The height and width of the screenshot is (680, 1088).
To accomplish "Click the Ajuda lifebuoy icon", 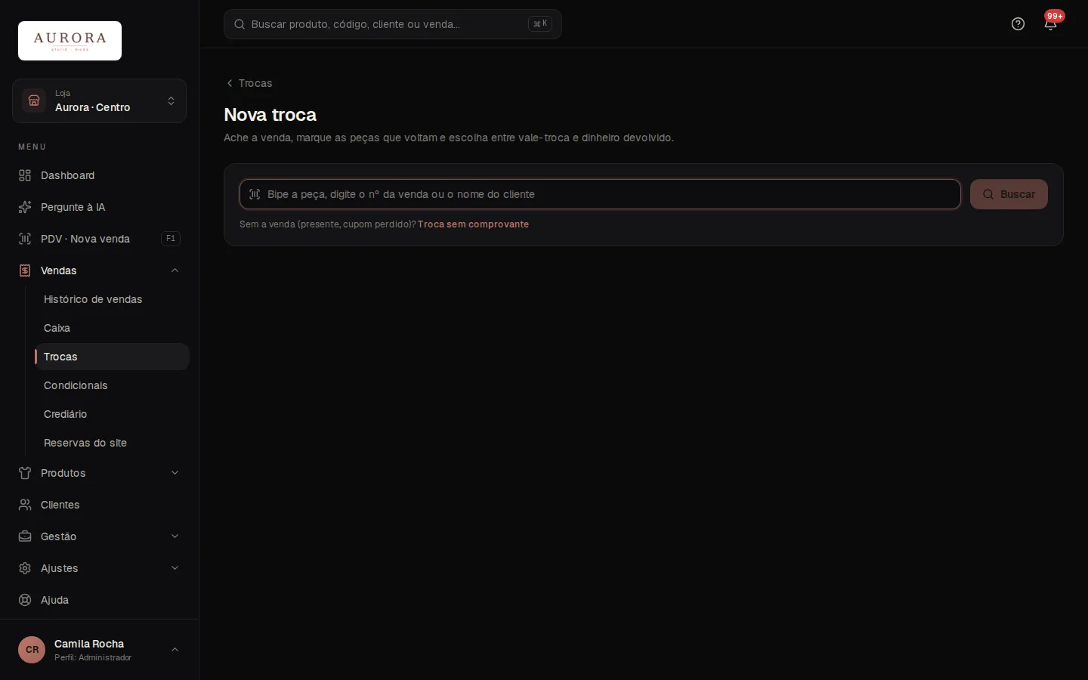I will pos(25,600).
